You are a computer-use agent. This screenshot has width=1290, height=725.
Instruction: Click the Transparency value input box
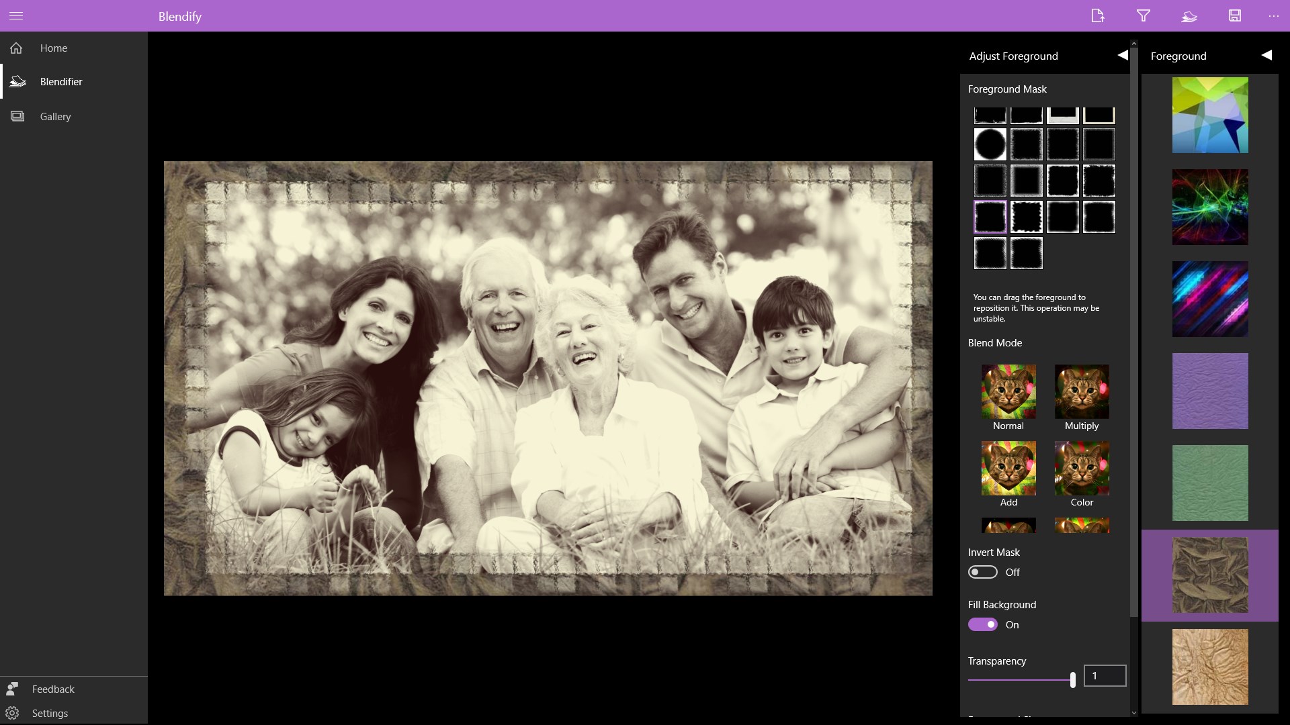(x=1105, y=675)
